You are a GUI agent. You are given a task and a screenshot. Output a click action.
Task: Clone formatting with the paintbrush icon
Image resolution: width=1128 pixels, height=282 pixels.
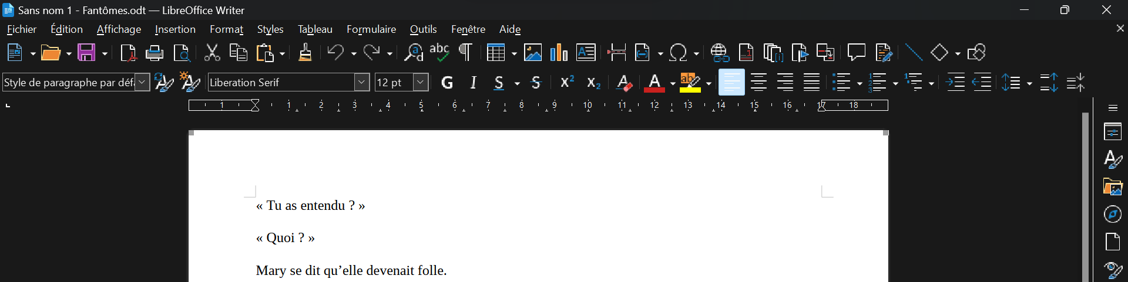coord(305,53)
